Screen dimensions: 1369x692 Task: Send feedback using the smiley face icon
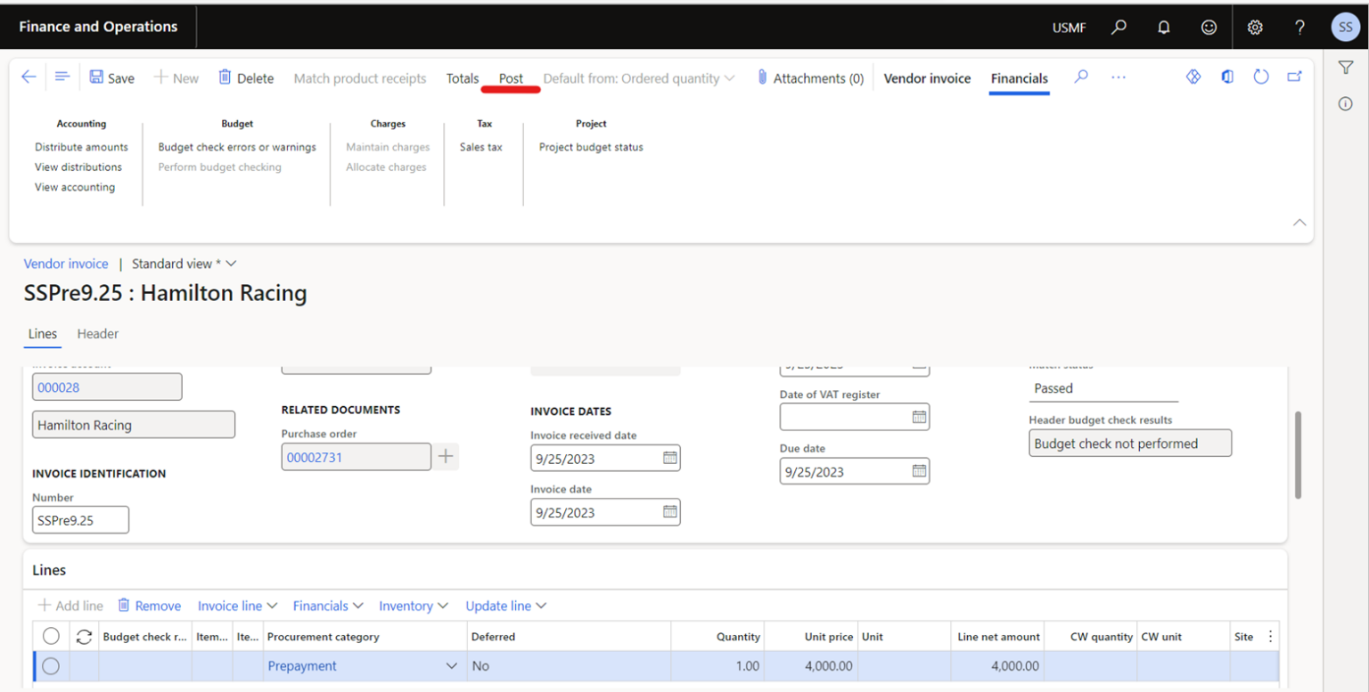pyautogui.click(x=1209, y=27)
